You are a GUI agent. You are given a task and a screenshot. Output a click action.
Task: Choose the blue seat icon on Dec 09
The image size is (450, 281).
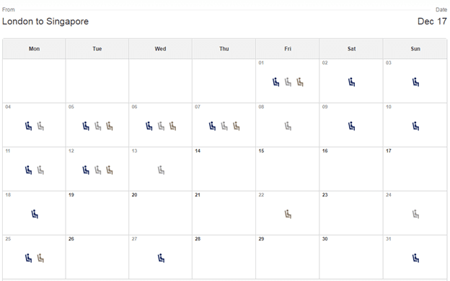tap(352, 126)
